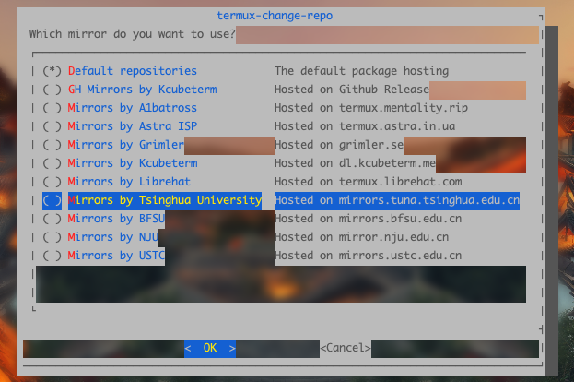Image resolution: width=574 pixels, height=382 pixels.
Task: Click the Default repositories label text
Action: (x=132, y=71)
